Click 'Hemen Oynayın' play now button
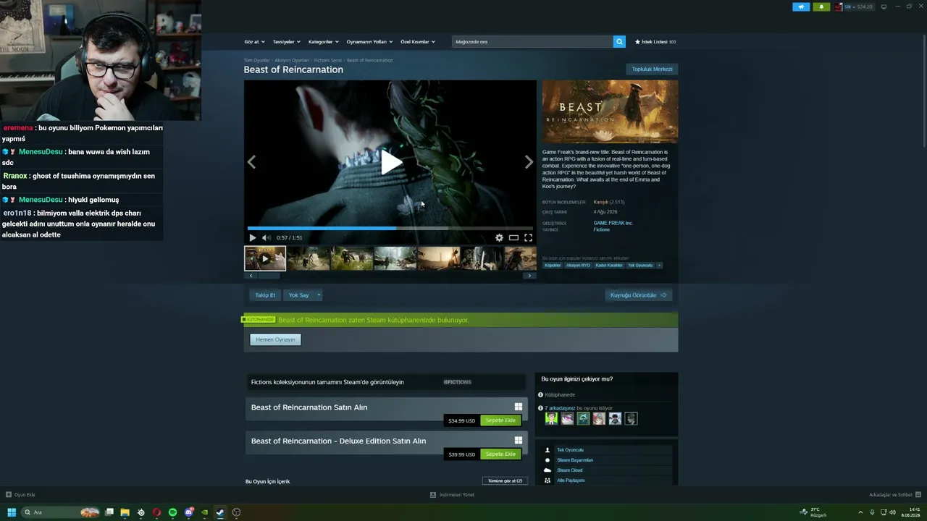Viewport: 927px width, 521px height. 275,339
